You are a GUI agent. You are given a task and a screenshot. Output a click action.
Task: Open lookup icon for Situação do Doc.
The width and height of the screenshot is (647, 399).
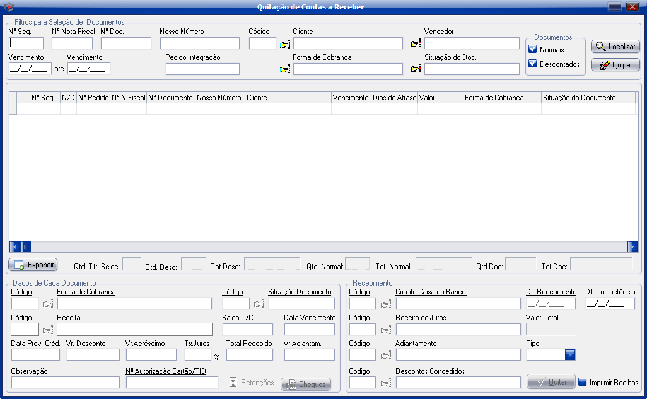(415, 69)
